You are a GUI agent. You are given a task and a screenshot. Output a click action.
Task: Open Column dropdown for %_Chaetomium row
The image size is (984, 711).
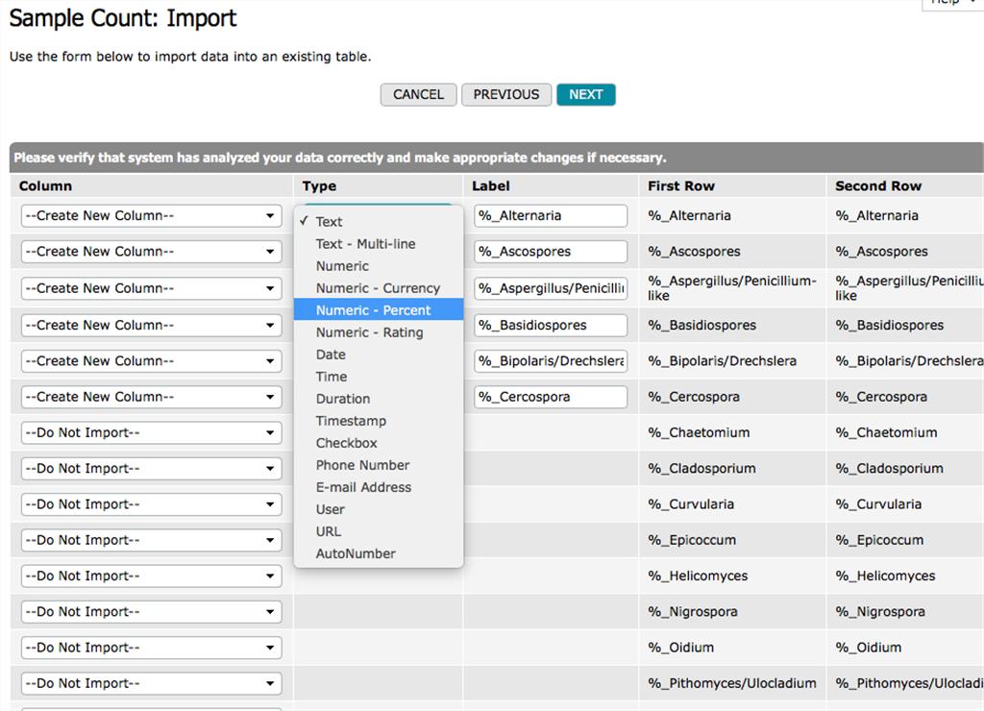151,433
